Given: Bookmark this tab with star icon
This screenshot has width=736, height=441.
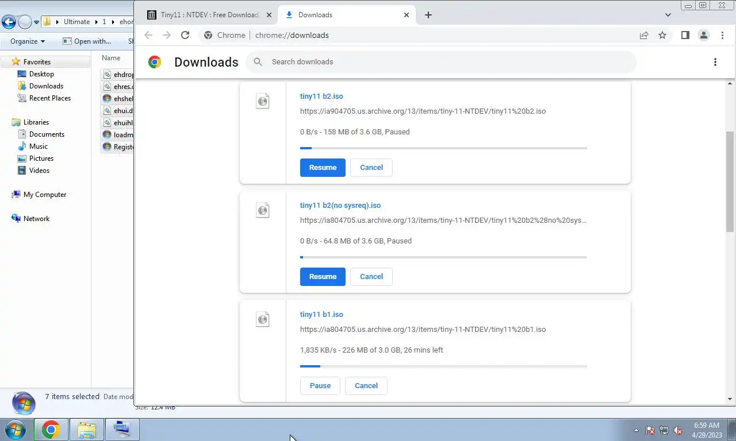Looking at the screenshot, I should 662,35.
